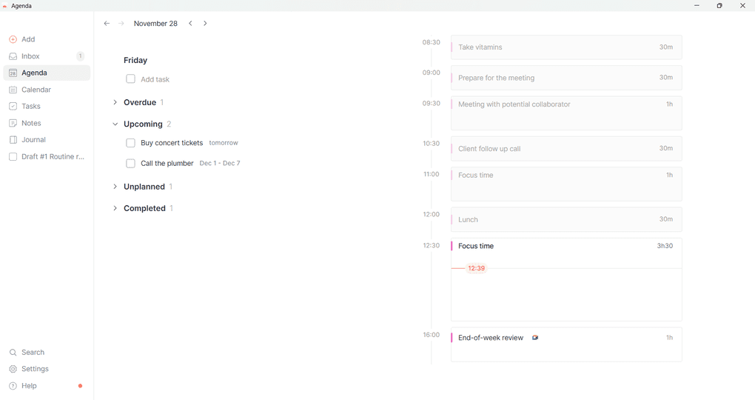The width and height of the screenshot is (755, 400).
Task: Open the Tasks checkmark icon
Action: 13,107
